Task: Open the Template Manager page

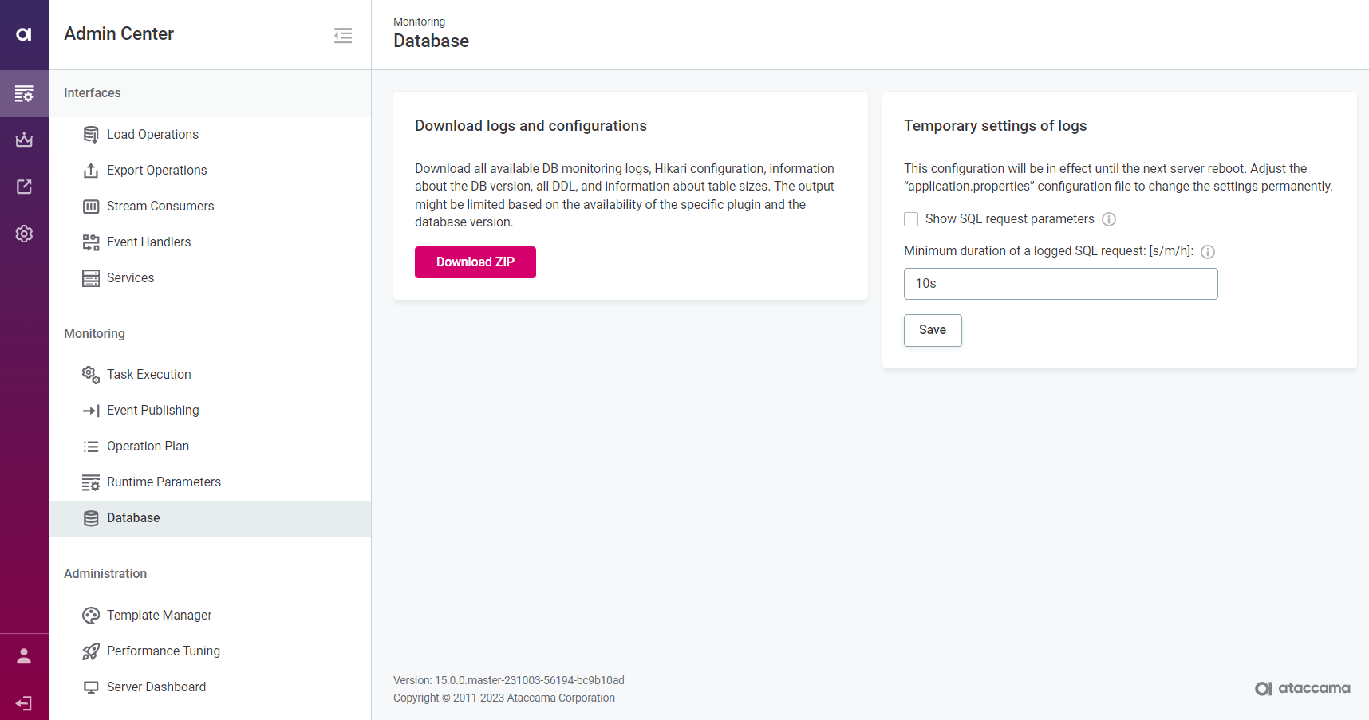Action: (159, 616)
